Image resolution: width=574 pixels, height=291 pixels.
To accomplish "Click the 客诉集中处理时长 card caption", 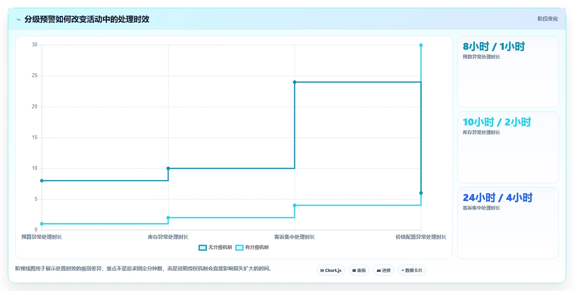I will point(482,208).
